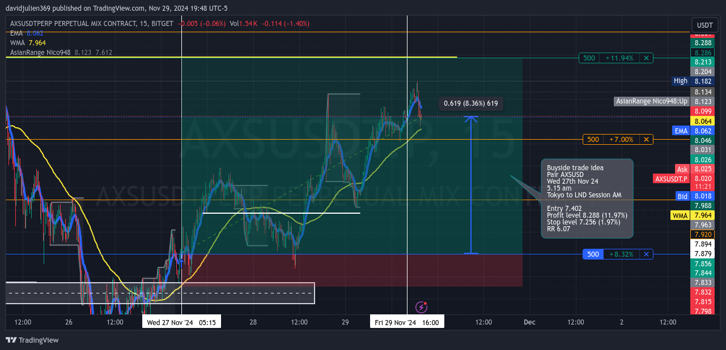The width and height of the screenshot is (726, 350).
Task: Open the USDT currency selector
Action: click(704, 25)
